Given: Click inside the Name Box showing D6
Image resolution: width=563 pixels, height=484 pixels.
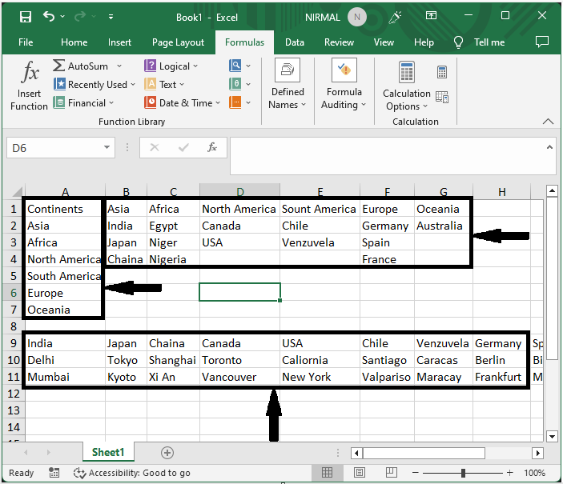Looking at the screenshot, I should click(54, 148).
